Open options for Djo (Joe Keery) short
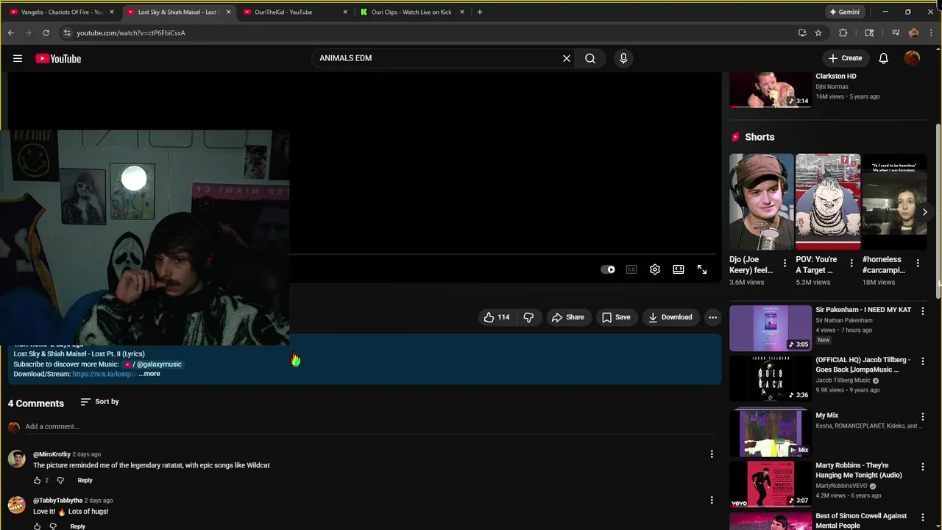Viewport: 942px width, 530px height. coord(785,264)
